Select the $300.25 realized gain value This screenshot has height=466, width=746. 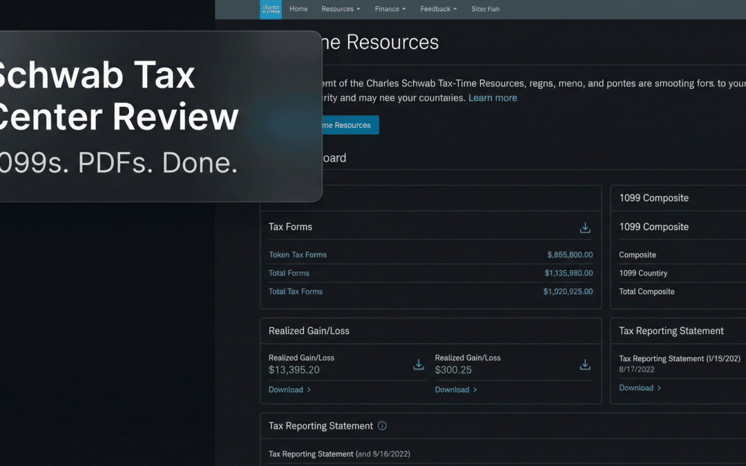pyautogui.click(x=453, y=370)
